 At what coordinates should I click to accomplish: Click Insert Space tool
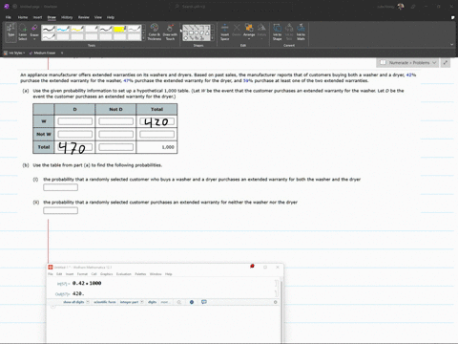[x=225, y=32]
